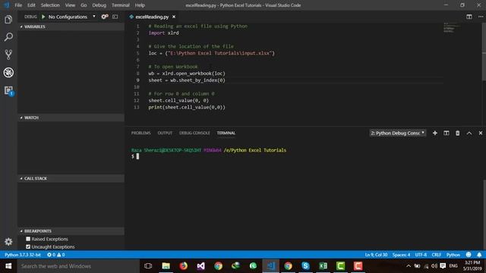The width and height of the screenshot is (486, 273).
Task: Switch to the Debug Console tab
Action: [x=194, y=133]
